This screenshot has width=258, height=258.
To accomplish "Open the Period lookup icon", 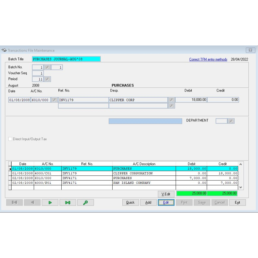I will click(47, 79).
